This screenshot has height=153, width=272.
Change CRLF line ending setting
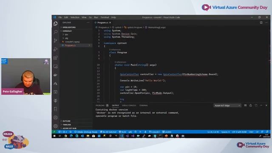coord(251,132)
